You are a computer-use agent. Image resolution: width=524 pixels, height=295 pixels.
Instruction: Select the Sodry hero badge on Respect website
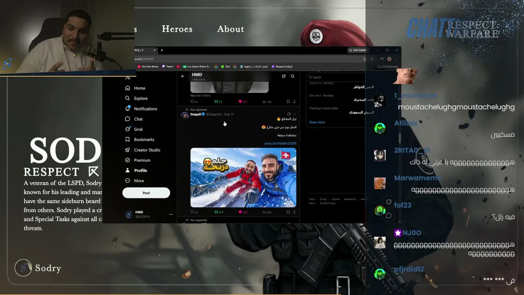coord(38,268)
